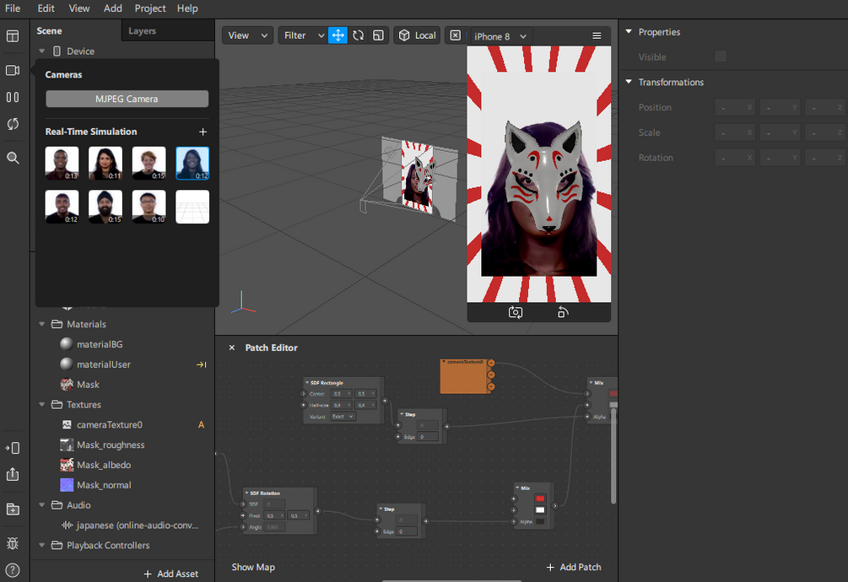
Task: Click the rotate device icon under preview
Action: pyautogui.click(x=563, y=312)
